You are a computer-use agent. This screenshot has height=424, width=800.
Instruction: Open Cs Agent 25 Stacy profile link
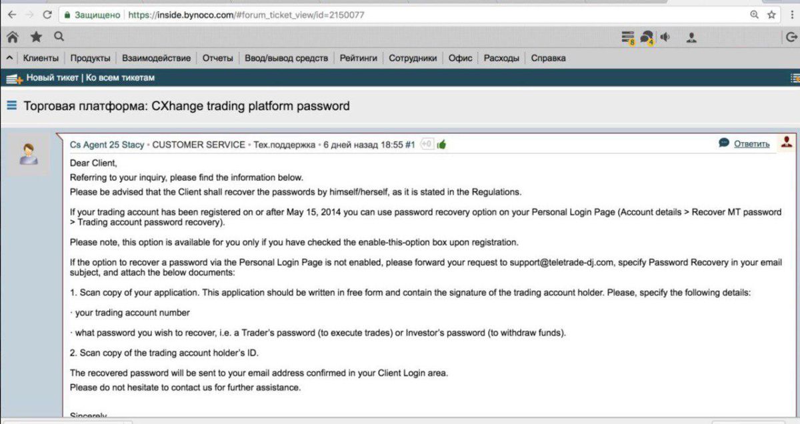[x=107, y=144]
